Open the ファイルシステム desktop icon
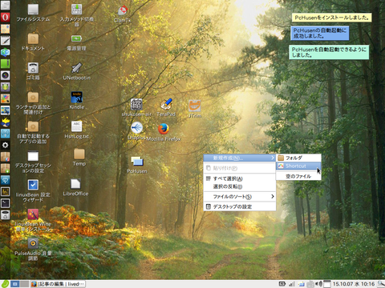385x288 pixels. pyautogui.click(x=33, y=10)
